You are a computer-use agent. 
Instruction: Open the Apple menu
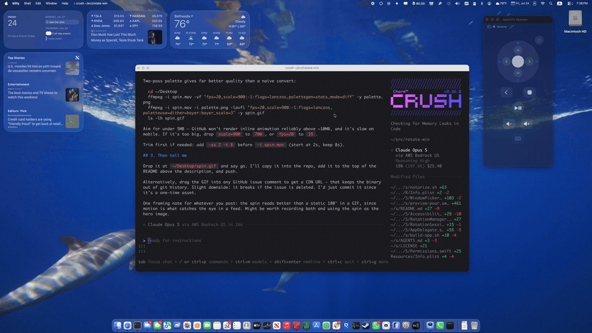click(x=6, y=4)
